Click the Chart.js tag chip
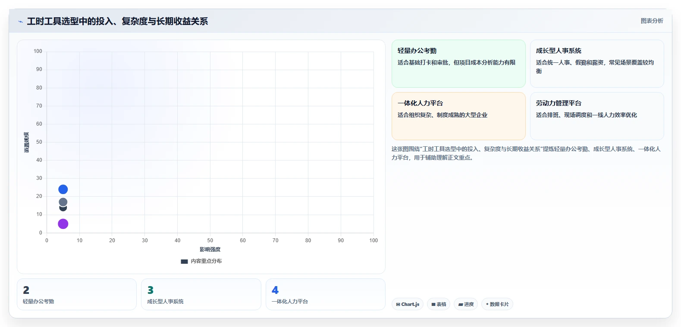681x327 pixels. 408,304
